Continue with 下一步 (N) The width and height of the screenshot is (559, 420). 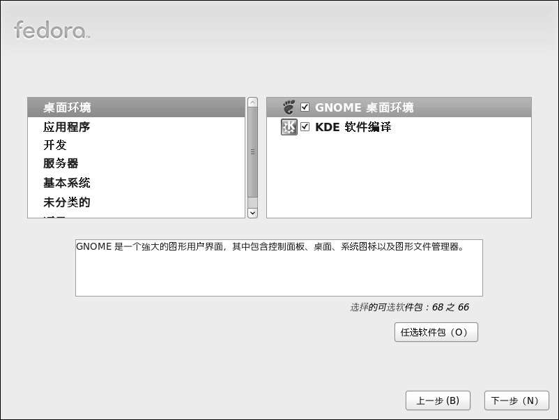[x=516, y=400]
